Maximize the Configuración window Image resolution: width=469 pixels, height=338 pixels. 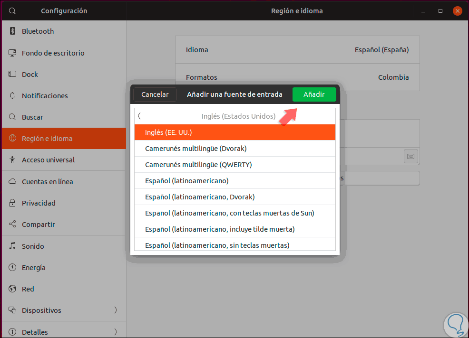click(x=440, y=11)
